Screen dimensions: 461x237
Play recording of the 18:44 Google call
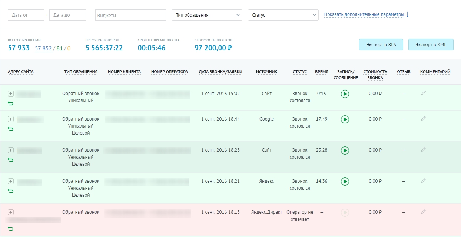345,119
